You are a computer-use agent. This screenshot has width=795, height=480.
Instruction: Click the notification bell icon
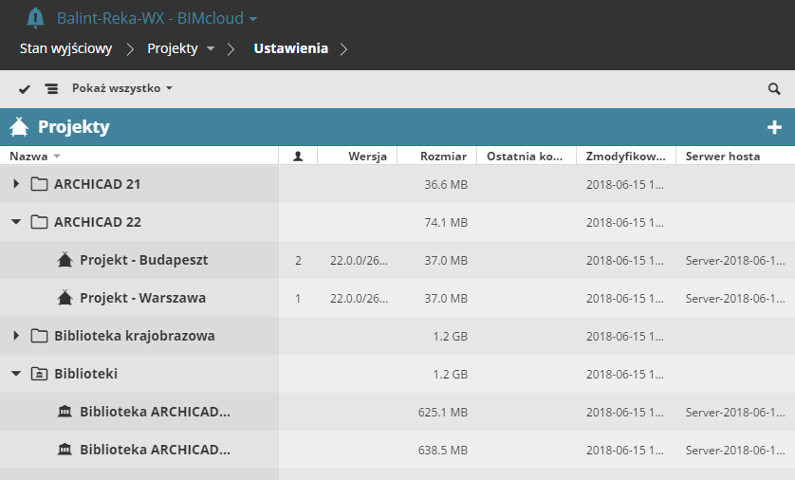36,18
